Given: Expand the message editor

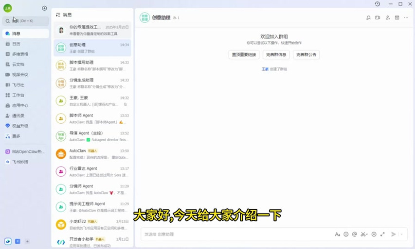Looking at the screenshot, I should point(383,234).
